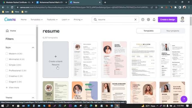Go to Home in top navigation
This screenshot has width=192, height=108.
pos(24,19)
